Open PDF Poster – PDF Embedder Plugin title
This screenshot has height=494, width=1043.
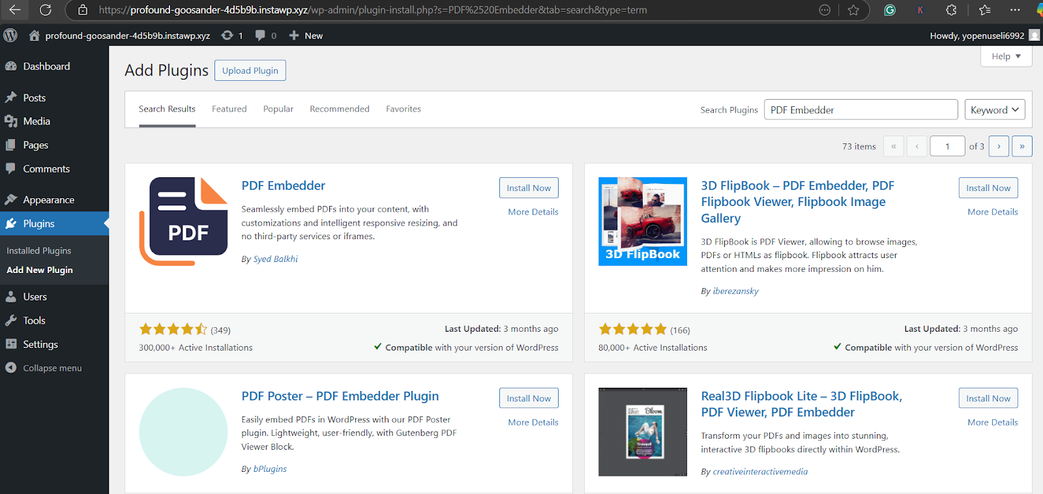click(x=340, y=396)
